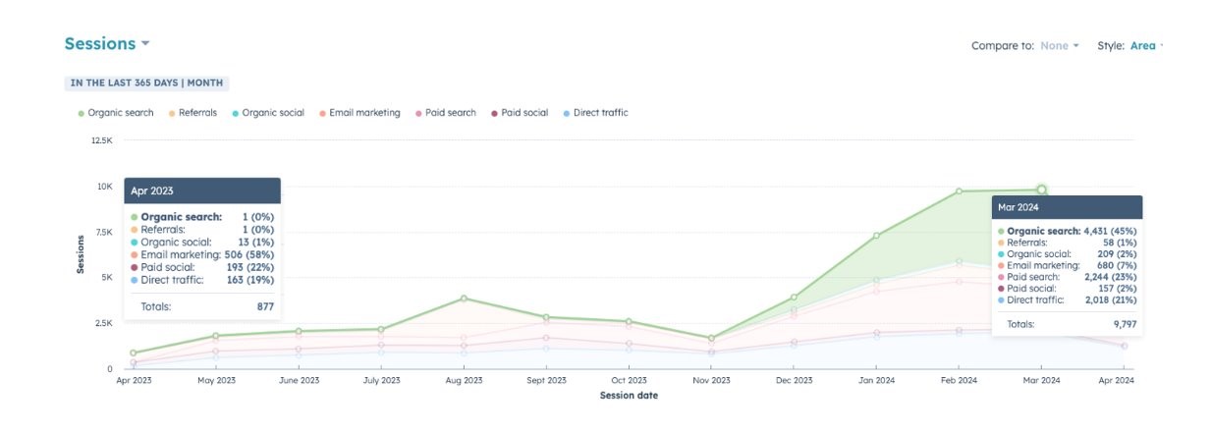Image resolution: width=1210 pixels, height=436 pixels.
Task: Select the Dec 2023 organic search marker
Action: [795, 298]
